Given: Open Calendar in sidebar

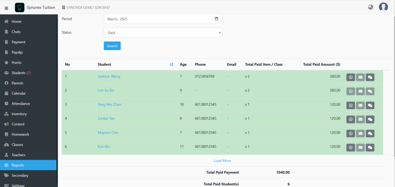Looking at the screenshot, I should point(28,93).
